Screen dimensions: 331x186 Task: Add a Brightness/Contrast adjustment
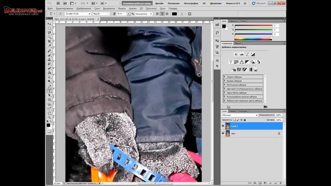[236, 54]
